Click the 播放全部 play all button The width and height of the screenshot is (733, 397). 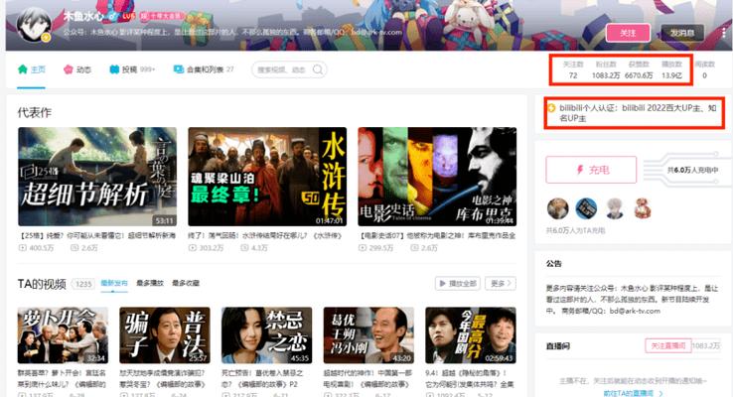click(457, 284)
